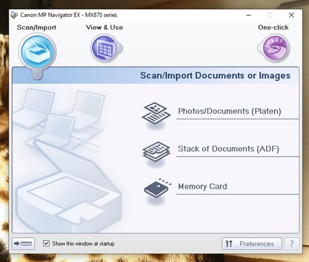Minimize the MP Navigator EX window
This screenshot has width=309, height=262.
(x=248, y=15)
